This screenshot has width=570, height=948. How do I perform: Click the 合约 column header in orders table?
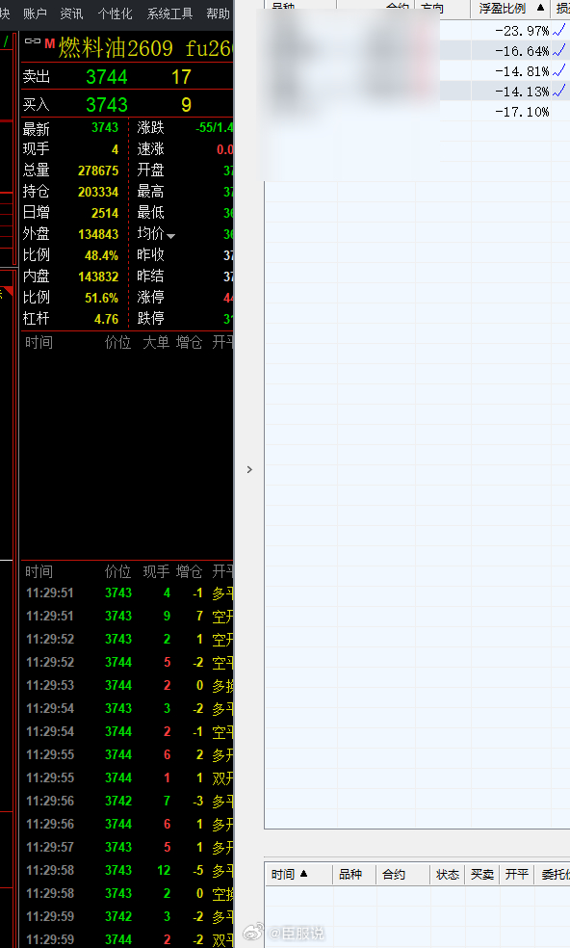(x=394, y=874)
